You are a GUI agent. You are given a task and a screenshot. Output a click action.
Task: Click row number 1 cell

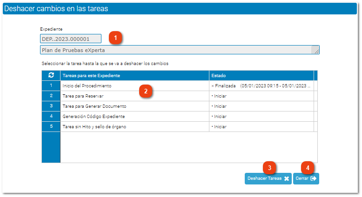click(x=51, y=85)
